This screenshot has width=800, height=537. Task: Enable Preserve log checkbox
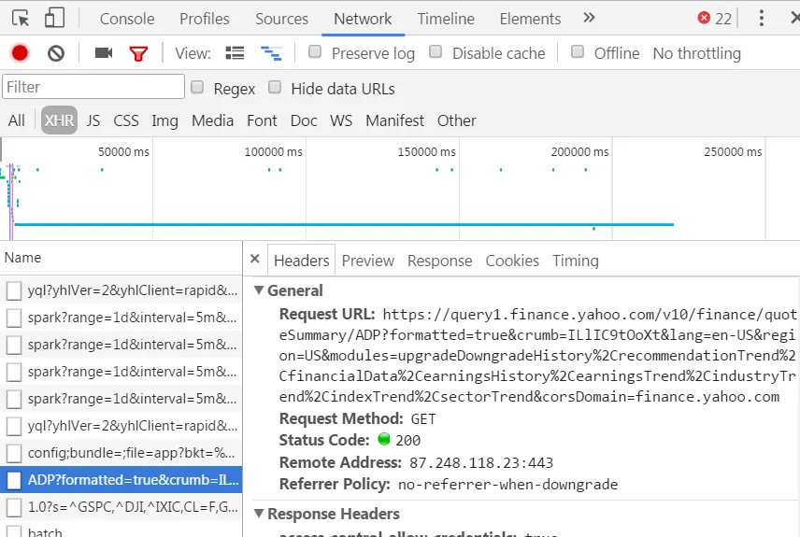point(315,52)
